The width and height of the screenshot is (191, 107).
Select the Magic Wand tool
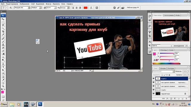click(x=3, y=29)
